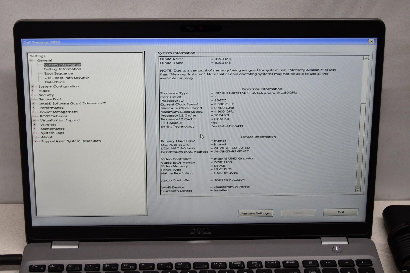Select Intel Software Guard Extensions label
This screenshot has height=273, width=410.
[x=73, y=103]
